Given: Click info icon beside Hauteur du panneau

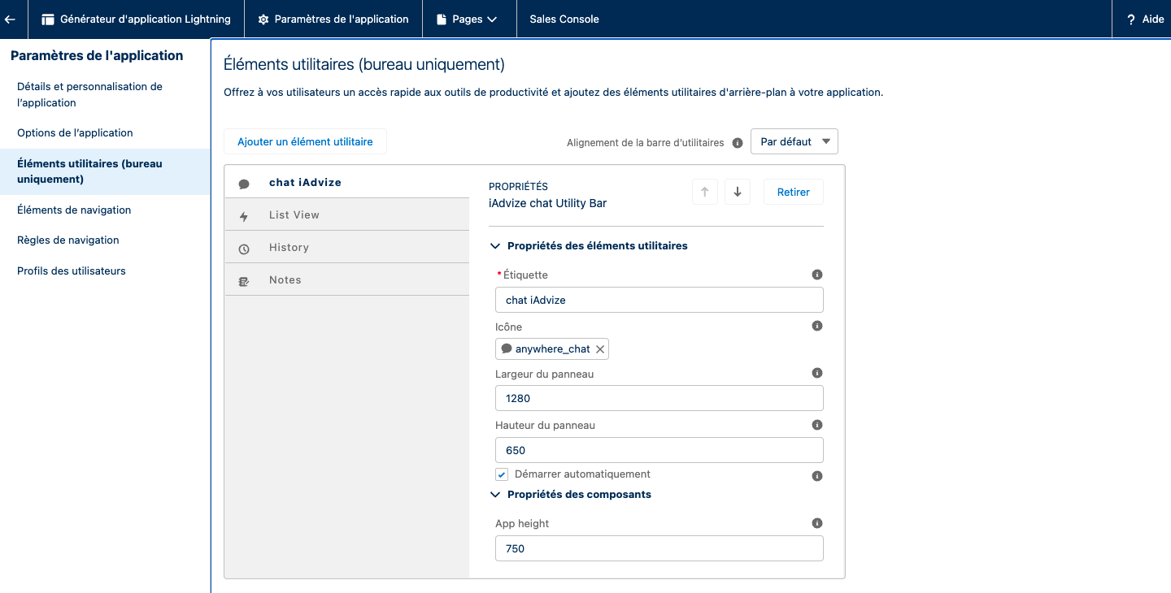Looking at the screenshot, I should (817, 425).
